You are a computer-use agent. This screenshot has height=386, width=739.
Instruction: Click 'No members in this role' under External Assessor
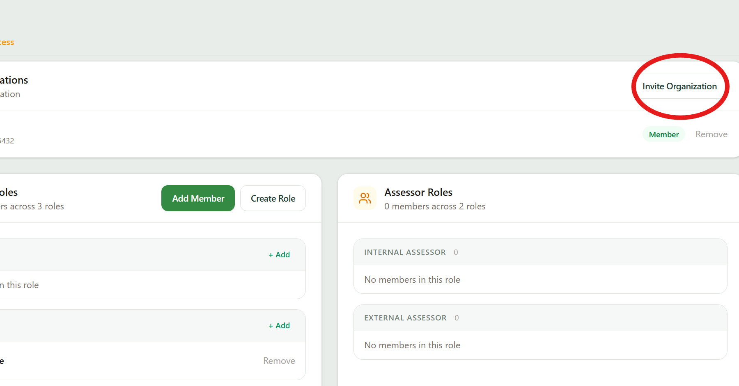click(412, 345)
